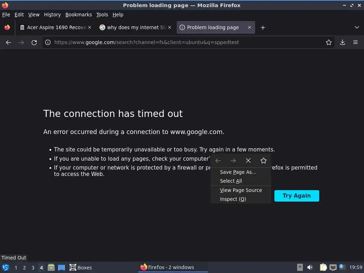364x273 pixels.
Task: Reload the current page
Action: (34, 43)
